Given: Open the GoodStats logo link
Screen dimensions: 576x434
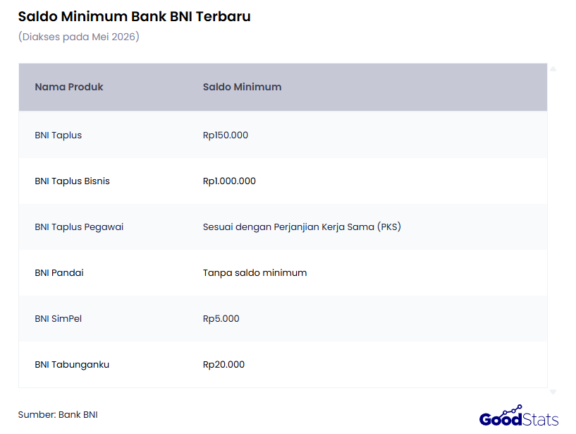Looking at the screenshot, I should [519, 416].
